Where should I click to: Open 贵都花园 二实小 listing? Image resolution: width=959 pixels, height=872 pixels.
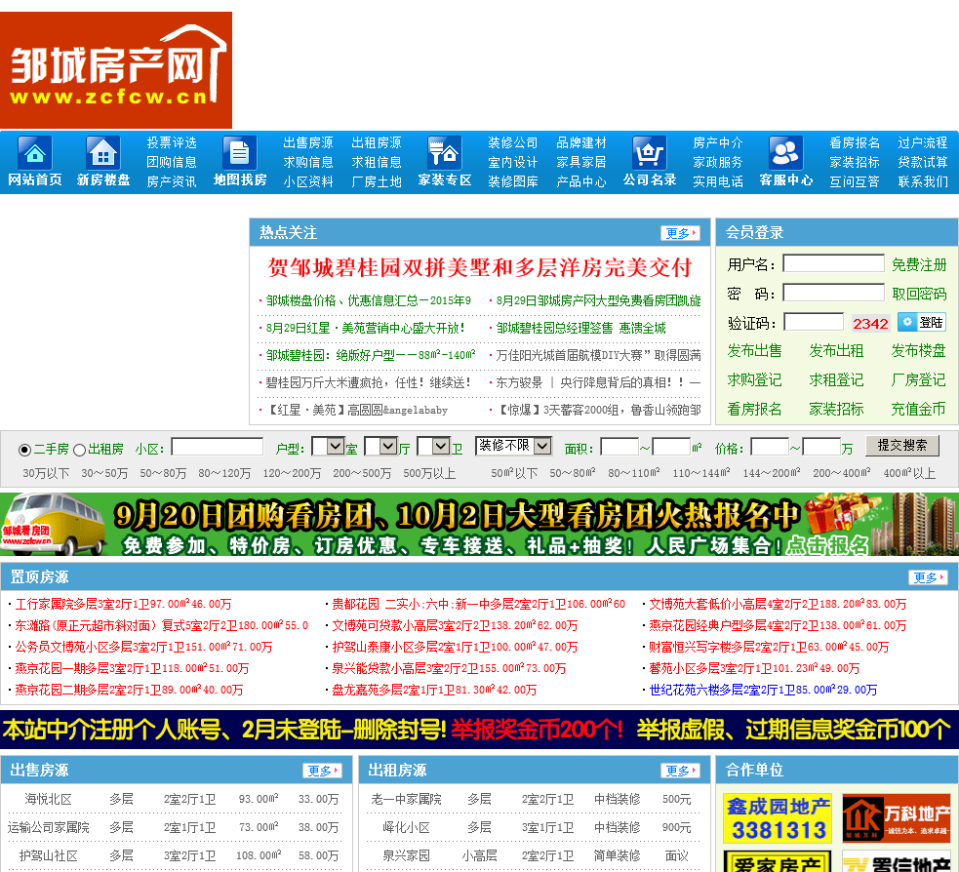478,604
